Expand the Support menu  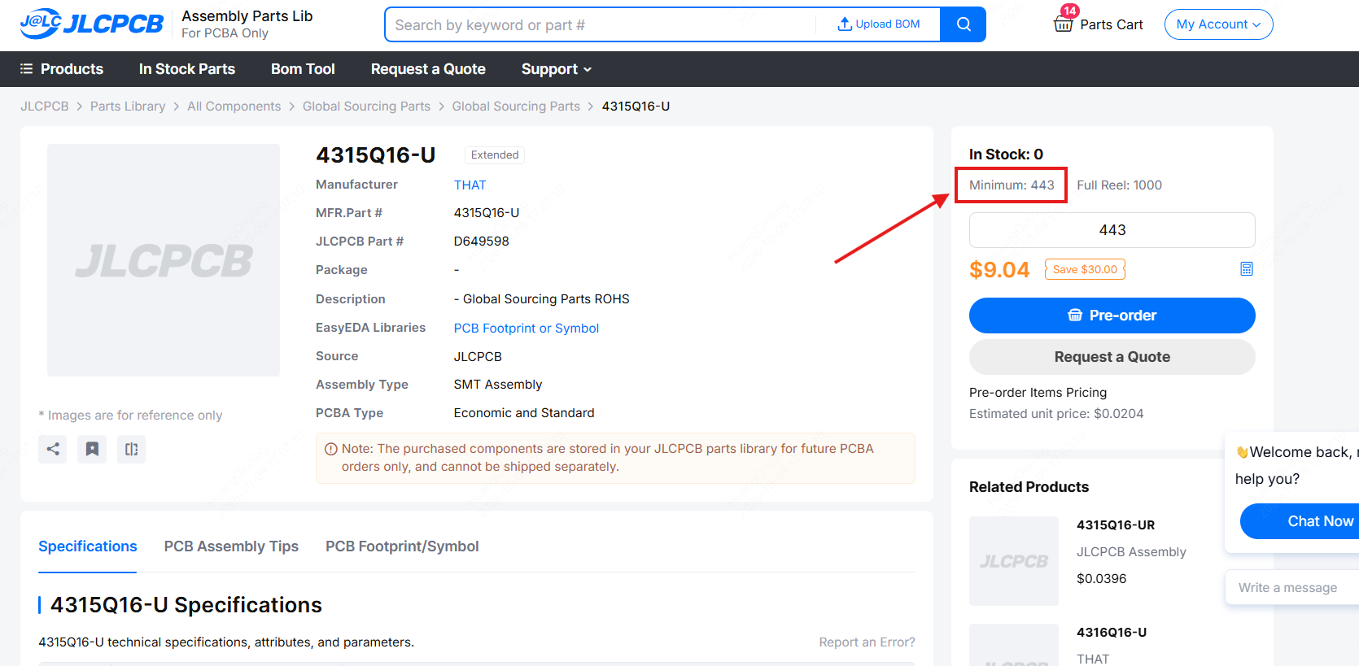click(557, 69)
